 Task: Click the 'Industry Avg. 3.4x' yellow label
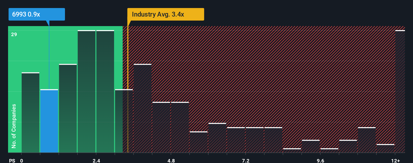pyautogui.click(x=166, y=14)
